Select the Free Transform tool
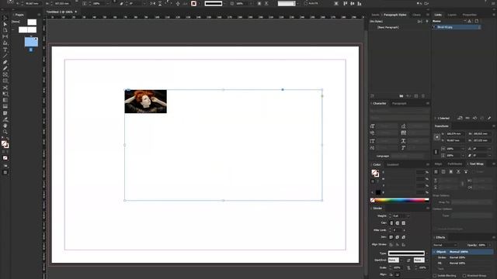Image resolution: width=497 pixels, height=279 pixels. tap(5, 94)
